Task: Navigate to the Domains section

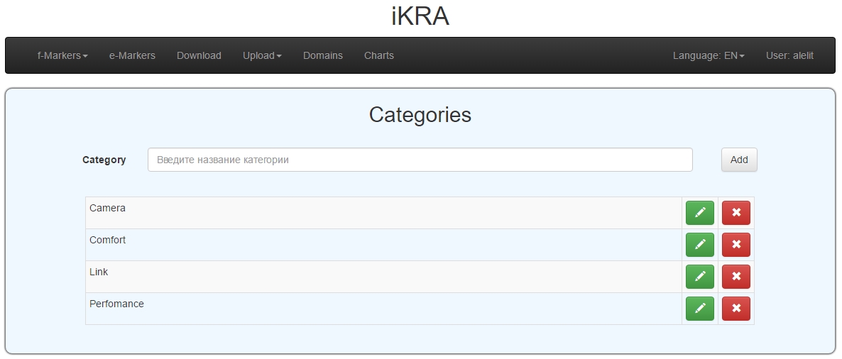Action: pos(323,55)
